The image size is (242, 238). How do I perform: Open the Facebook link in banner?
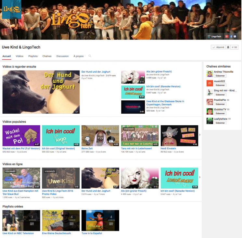tap(231, 37)
